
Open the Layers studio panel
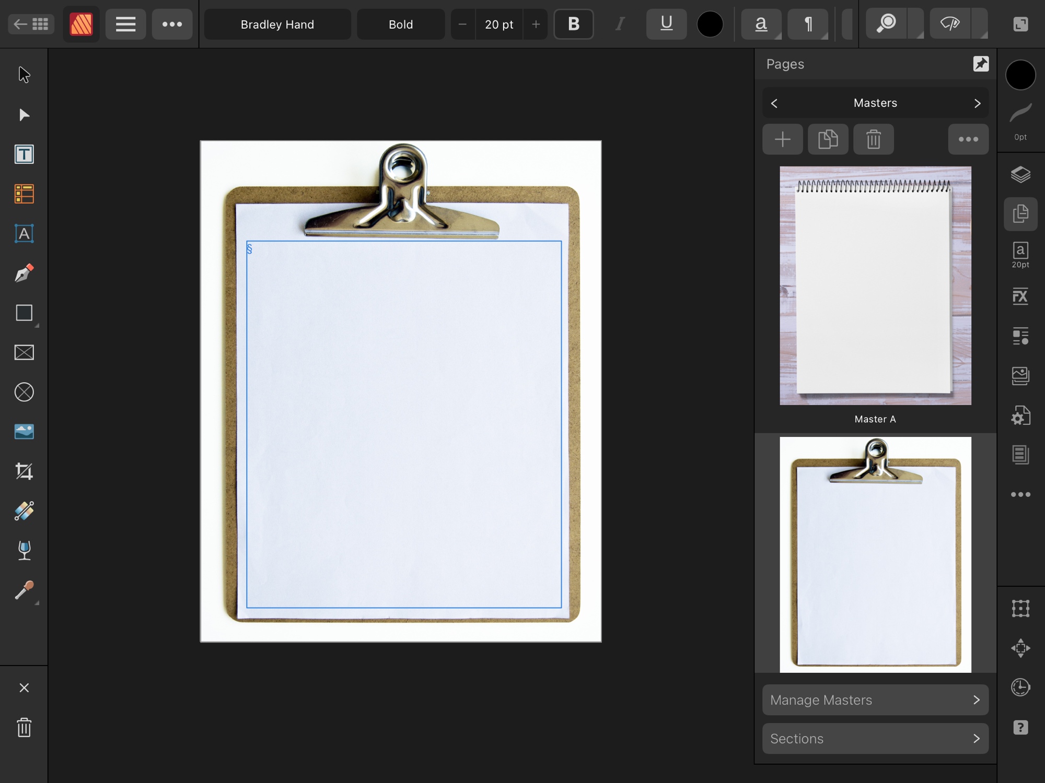[x=1020, y=174]
